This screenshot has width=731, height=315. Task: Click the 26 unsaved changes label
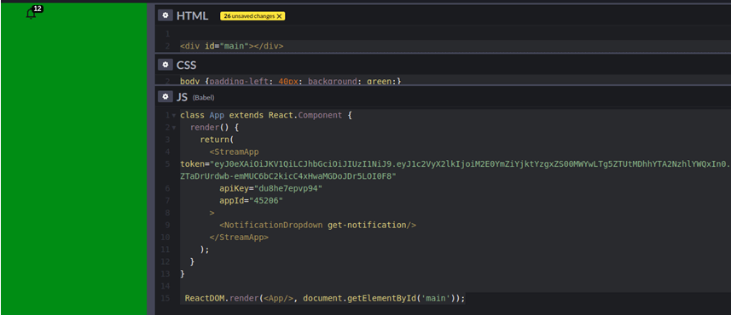click(x=249, y=16)
